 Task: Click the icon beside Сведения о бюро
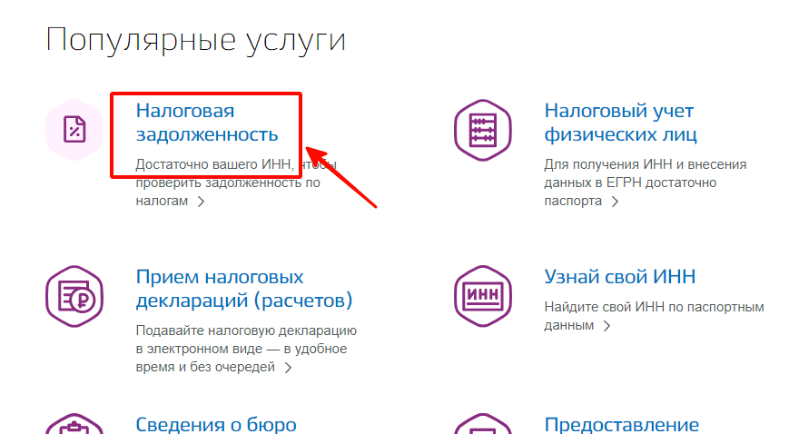[x=74, y=424]
